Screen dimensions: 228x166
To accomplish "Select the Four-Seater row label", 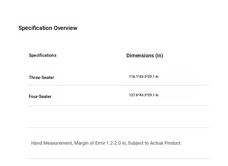I will click(x=40, y=97).
